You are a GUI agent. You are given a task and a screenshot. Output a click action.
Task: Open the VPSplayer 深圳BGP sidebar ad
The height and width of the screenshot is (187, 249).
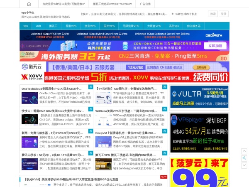click(199, 133)
